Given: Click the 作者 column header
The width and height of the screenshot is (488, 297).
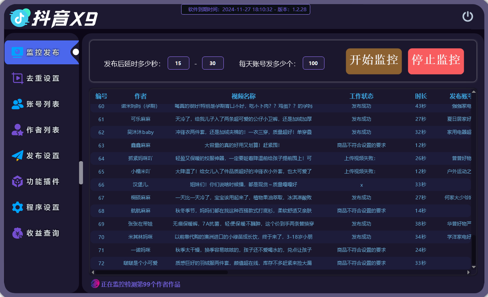Looking at the screenshot, I should pos(141,96).
